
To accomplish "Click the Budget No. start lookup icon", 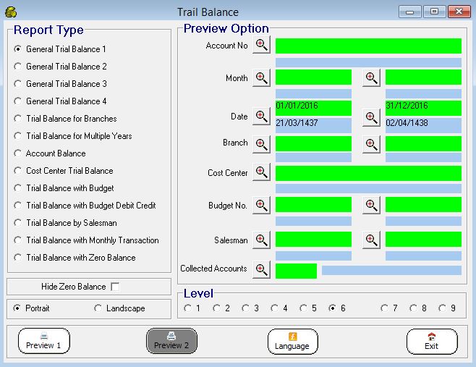I will click(261, 205).
